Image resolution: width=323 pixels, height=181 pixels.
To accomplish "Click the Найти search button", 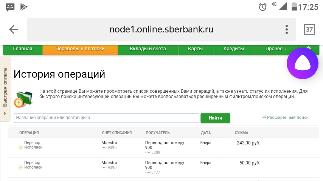I will [x=215, y=118].
